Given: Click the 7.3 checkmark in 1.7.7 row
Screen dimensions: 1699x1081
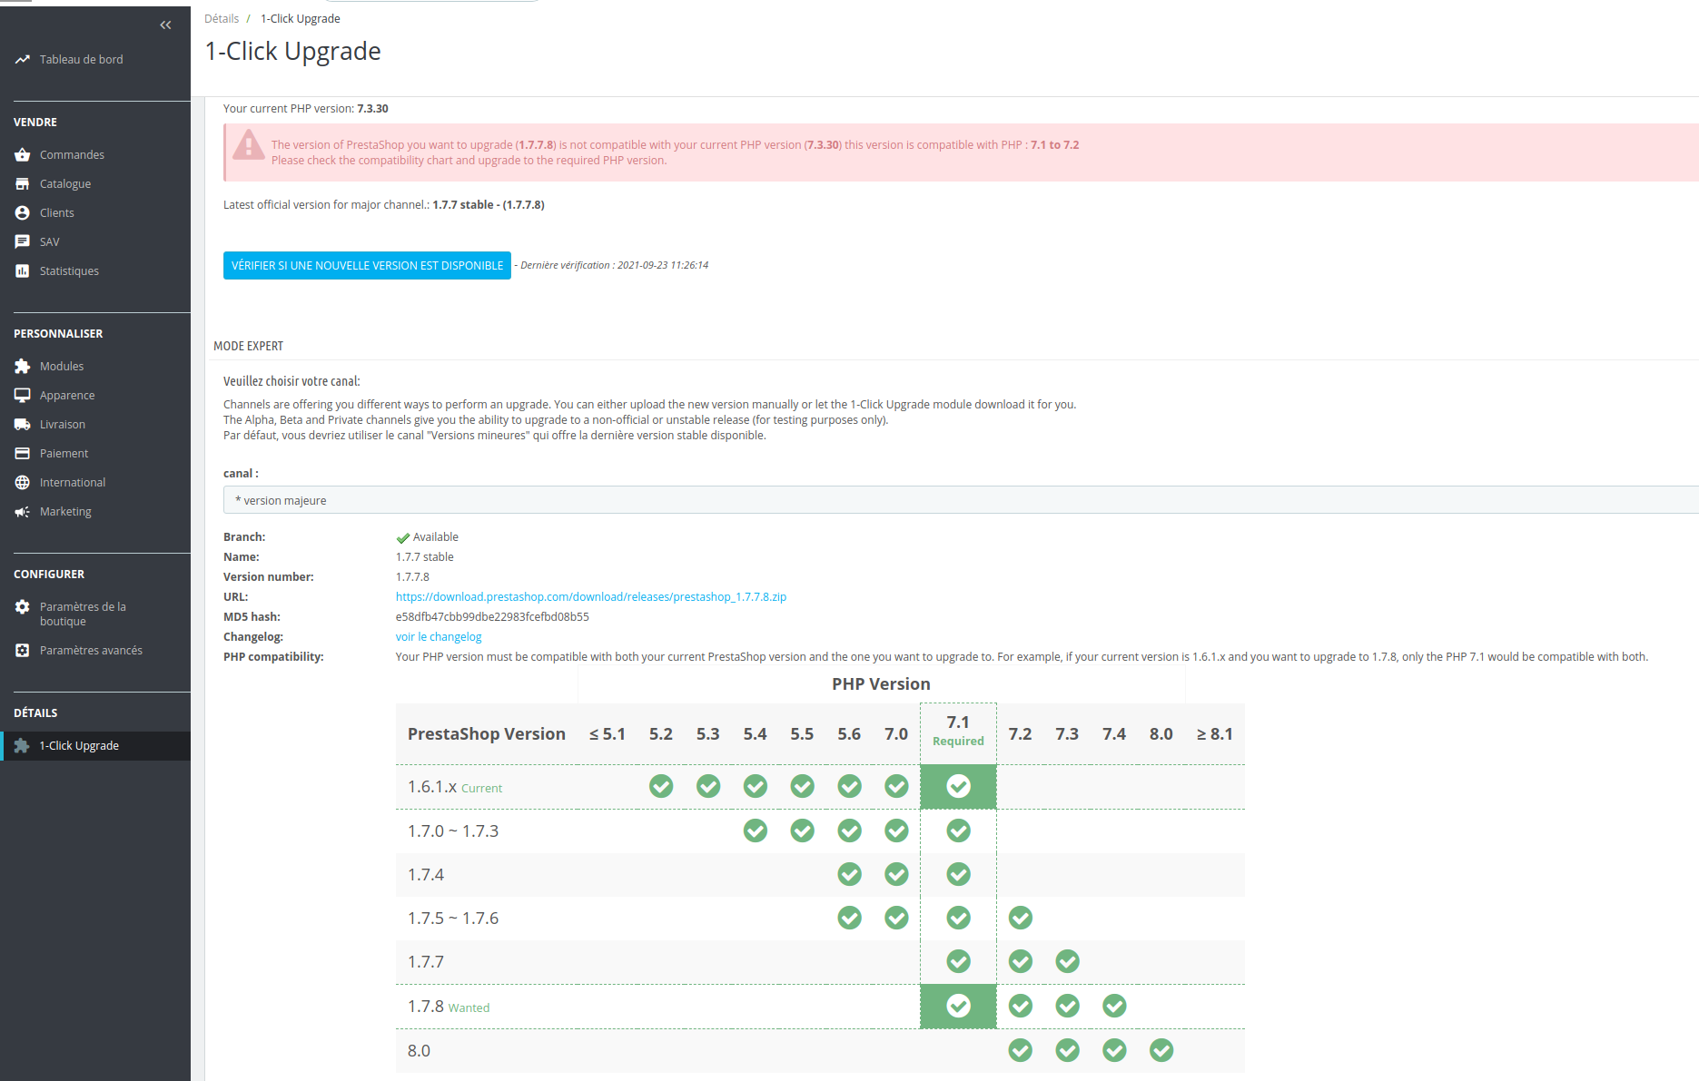Looking at the screenshot, I should (x=1067, y=961).
